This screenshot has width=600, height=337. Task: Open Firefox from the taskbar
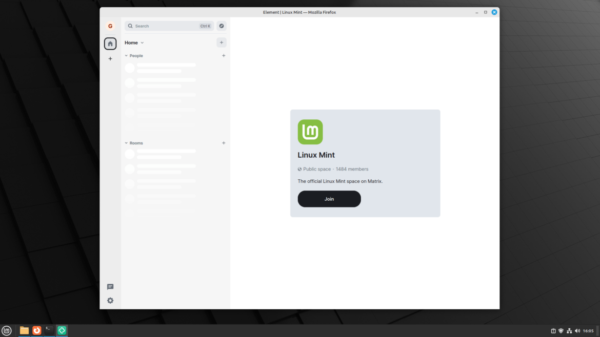coord(36,330)
